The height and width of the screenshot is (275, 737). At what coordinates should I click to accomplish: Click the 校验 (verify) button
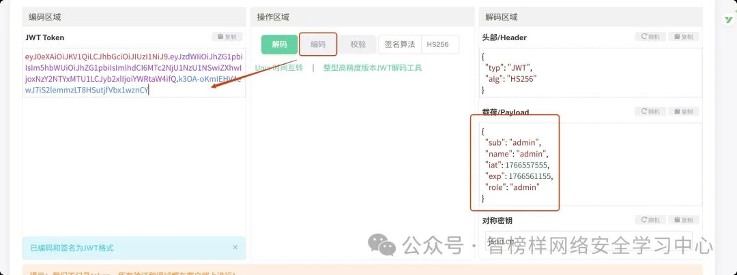[x=358, y=44]
